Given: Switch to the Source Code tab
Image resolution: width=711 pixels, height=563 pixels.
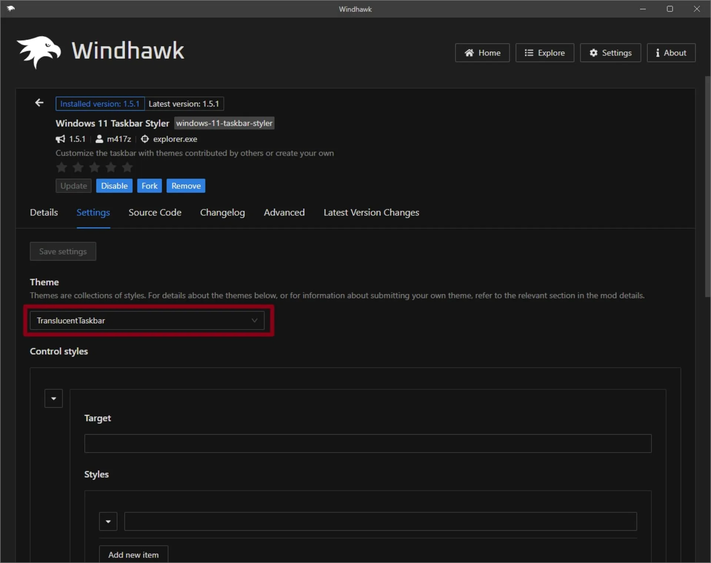Looking at the screenshot, I should (x=155, y=213).
